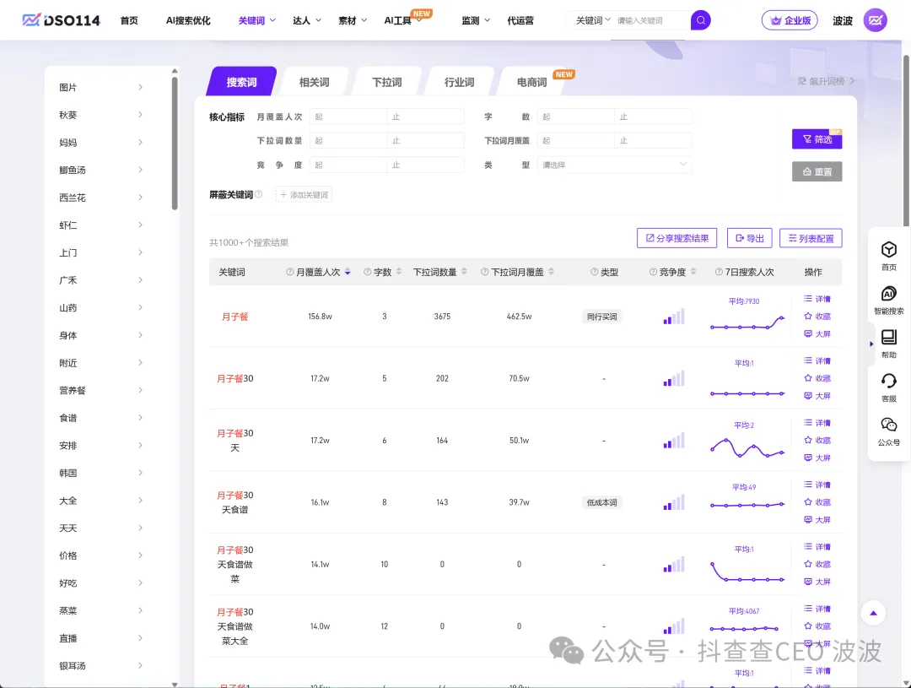This screenshot has width=911, height=688.
Task: Toggle sorting on 下拉词数量 column
Action: [x=464, y=273]
